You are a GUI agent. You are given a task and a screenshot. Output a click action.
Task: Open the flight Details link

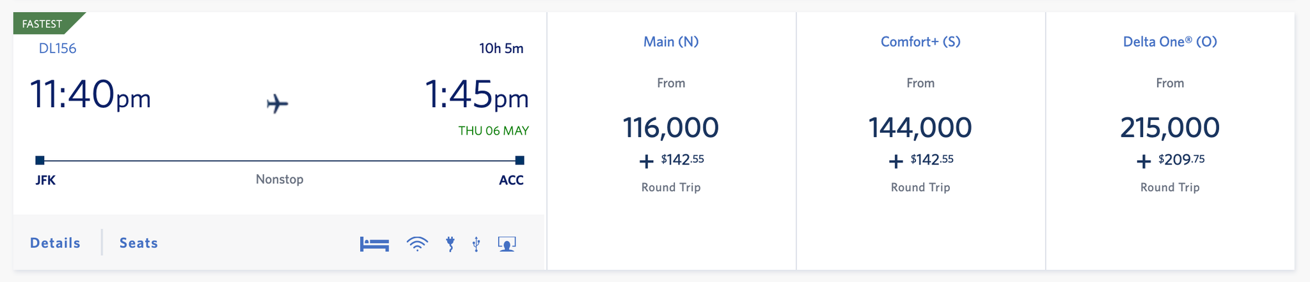pyautogui.click(x=56, y=243)
